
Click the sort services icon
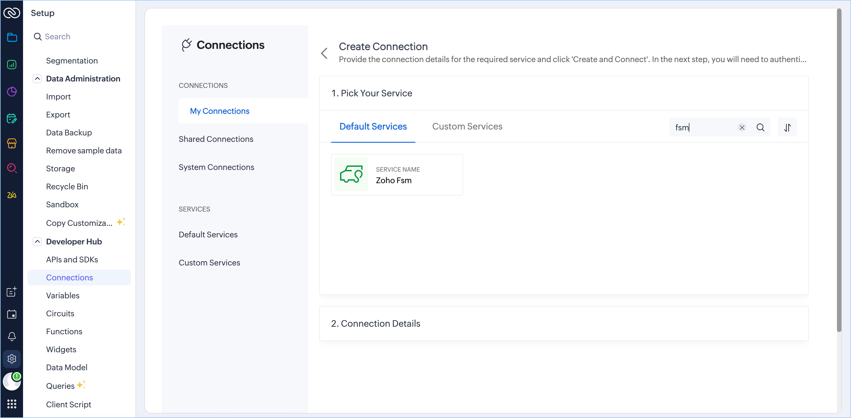point(787,127)
